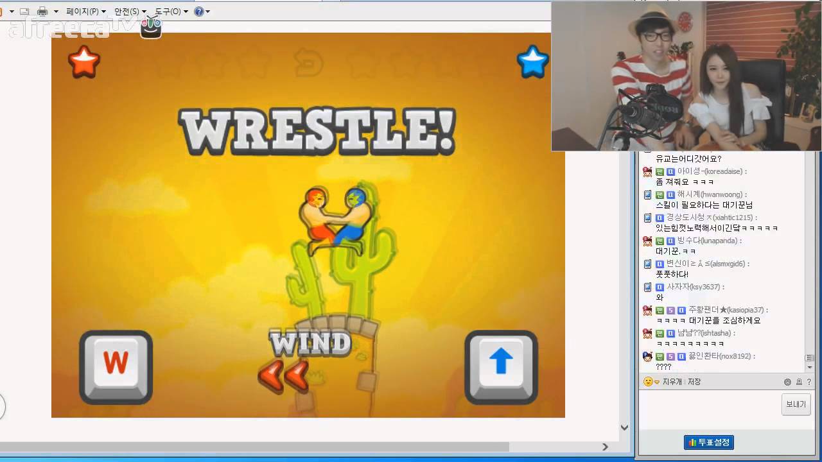Click the lock icon in chat toolbar

pyautogui.click(x=799, y=382)
